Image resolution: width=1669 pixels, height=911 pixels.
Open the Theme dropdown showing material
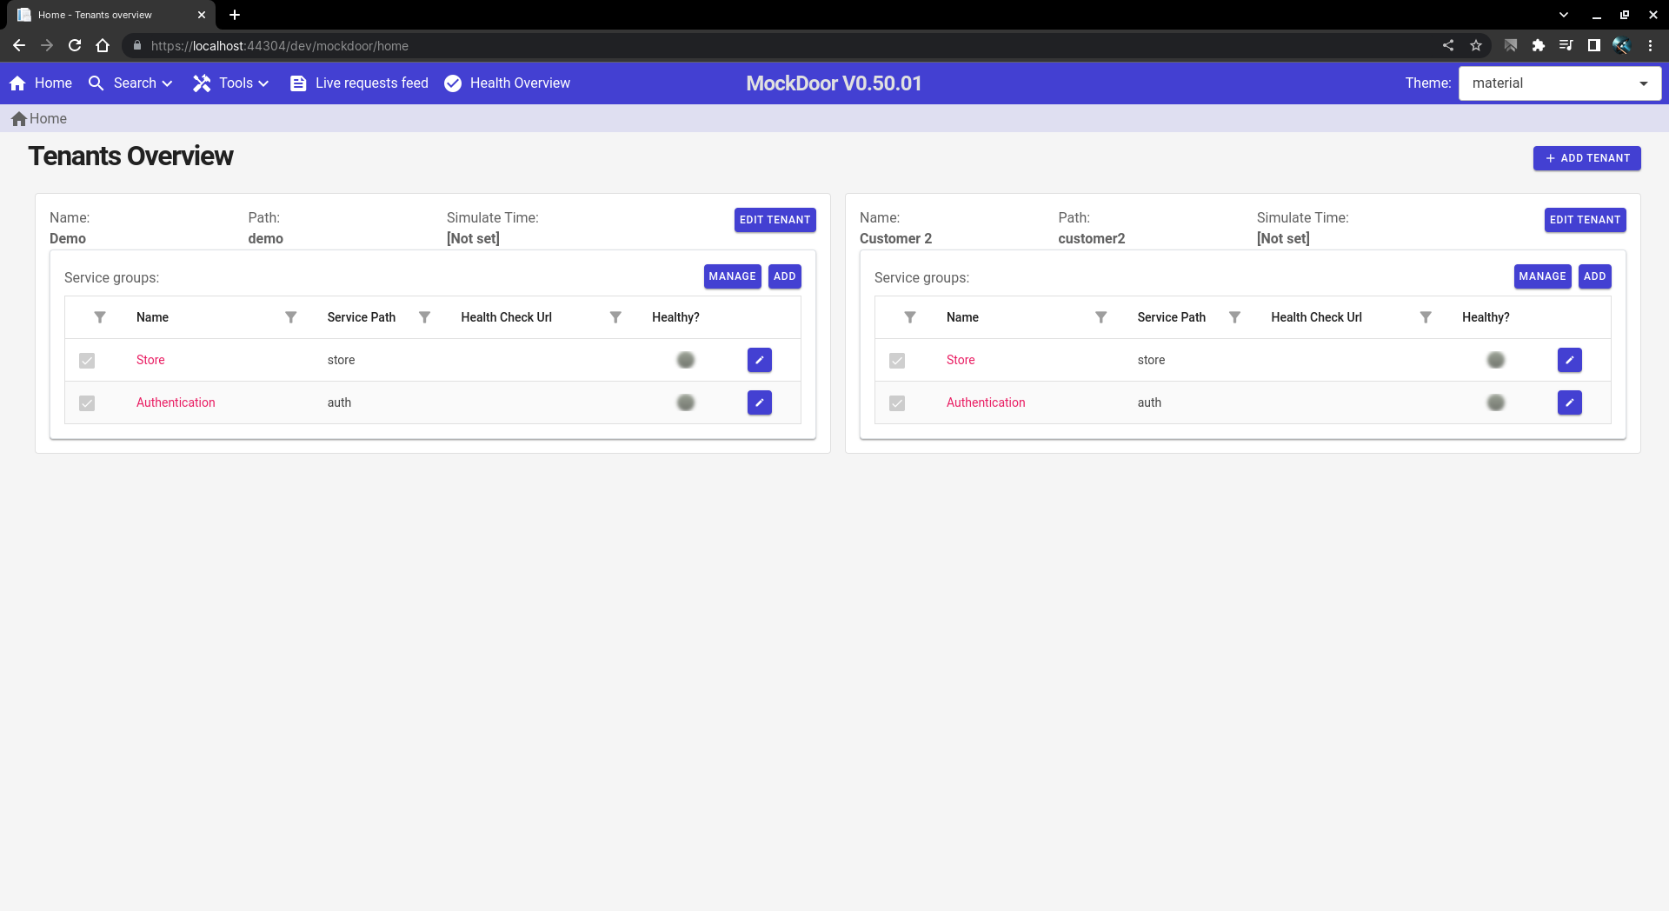(1560, 83)
